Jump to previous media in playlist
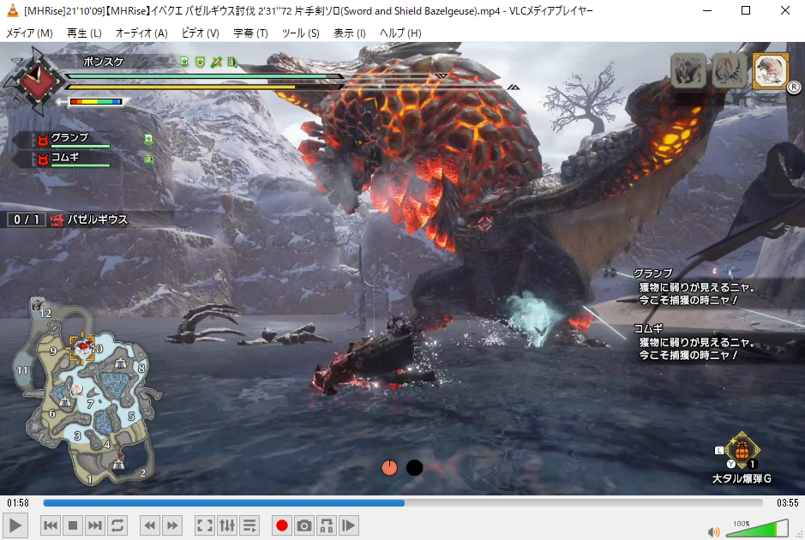This screenshot has height=540, width=805. (51, 525)
